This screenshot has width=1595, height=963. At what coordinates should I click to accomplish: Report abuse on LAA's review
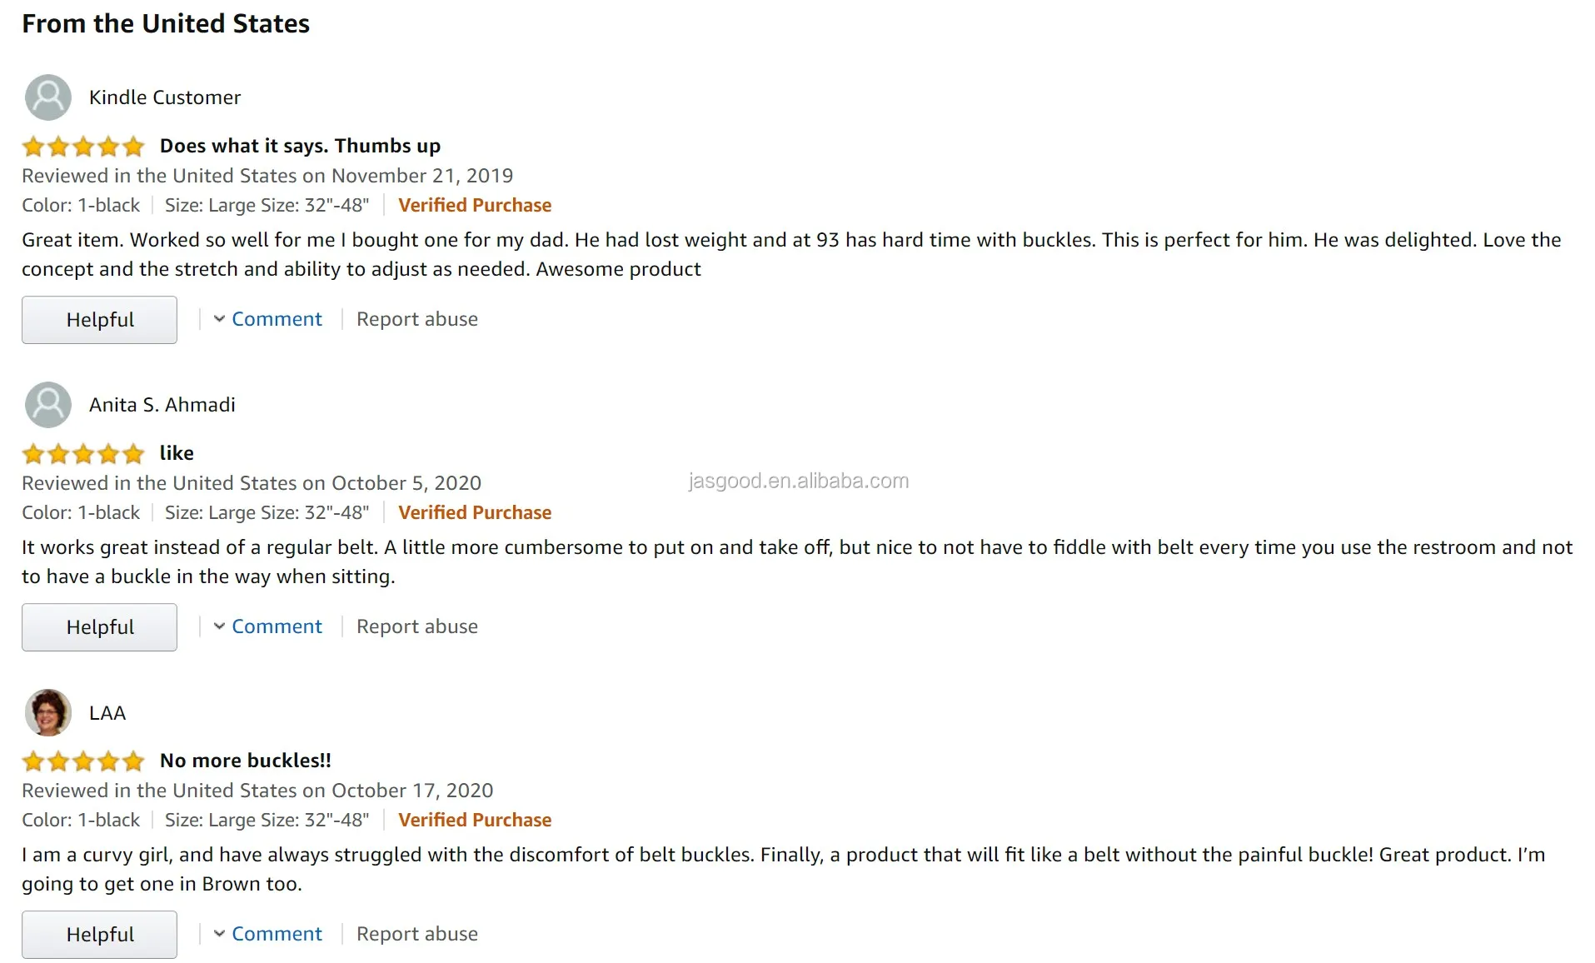[x=417, y=934]
